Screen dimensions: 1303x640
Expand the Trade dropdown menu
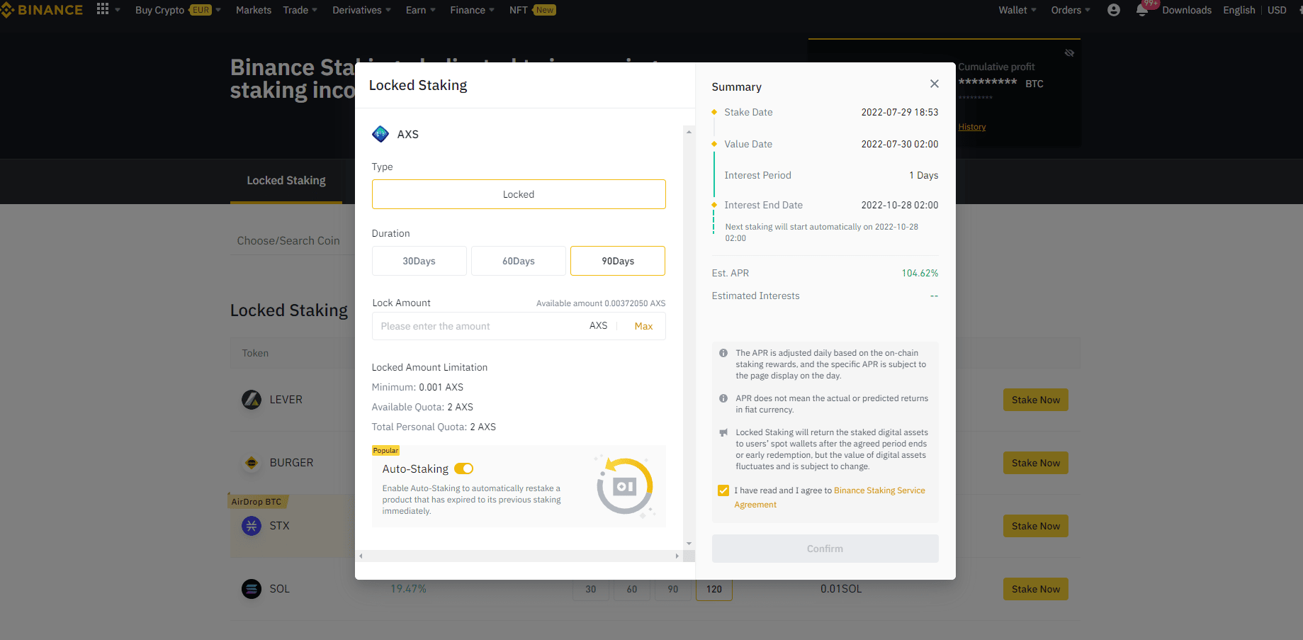(300, 10)
